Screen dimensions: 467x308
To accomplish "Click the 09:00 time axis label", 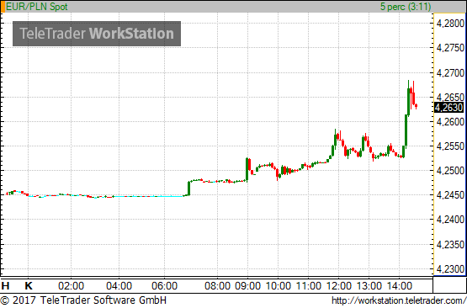I will (x=247, y=286).
